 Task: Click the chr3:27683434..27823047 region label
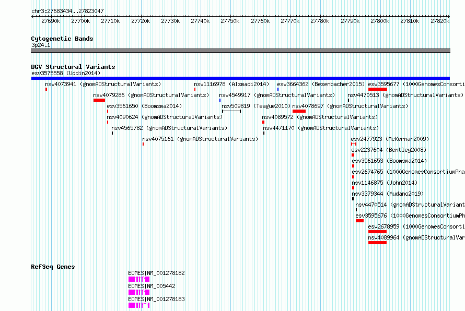(67, 11)
